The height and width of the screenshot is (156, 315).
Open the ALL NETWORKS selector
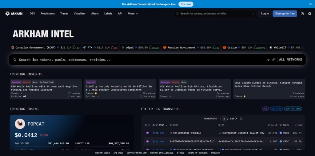[x=290, y=60]
